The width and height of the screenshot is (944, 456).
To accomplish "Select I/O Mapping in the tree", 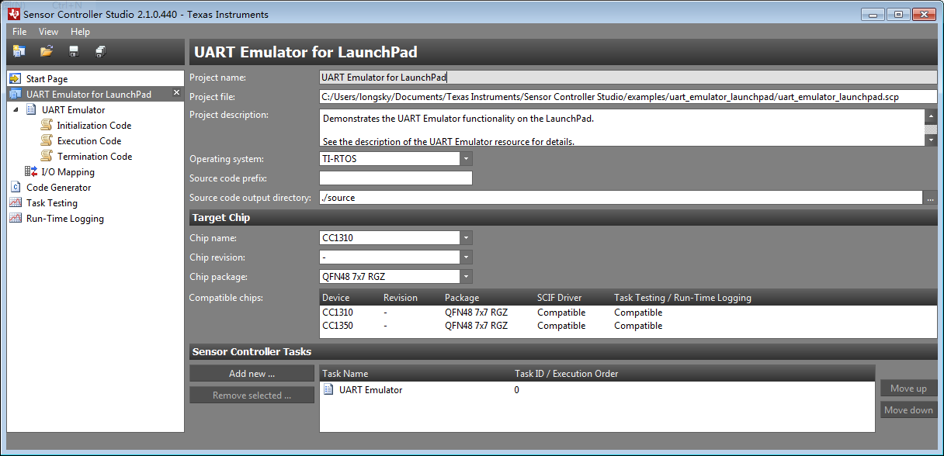I will [68, 172].
